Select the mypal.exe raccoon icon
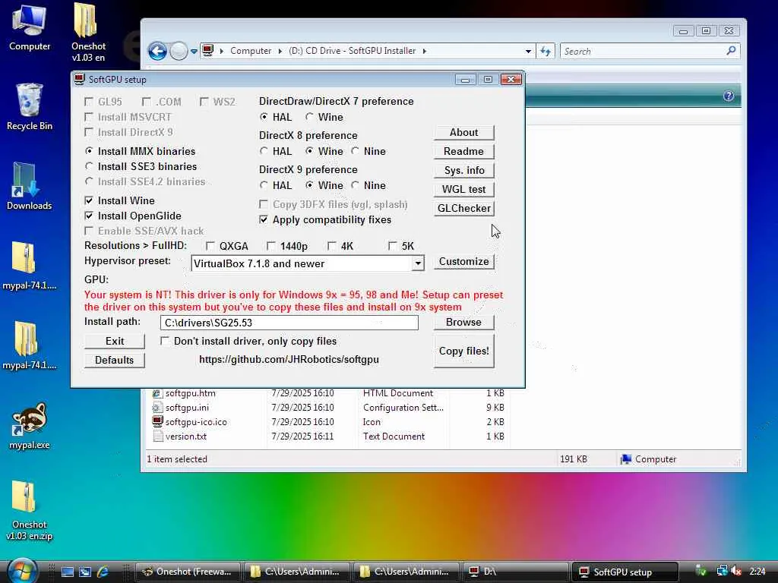Viewport: 778px width, 583px height. tap(30, 425)
